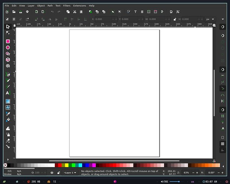Image resolution: width=230 pixels, height=184 pixels.
Task: Click the no-color X swatch
Action: pos(5,165)
